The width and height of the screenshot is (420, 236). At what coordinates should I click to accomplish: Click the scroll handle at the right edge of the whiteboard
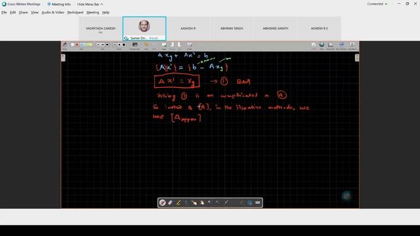(x=357, y=58)
